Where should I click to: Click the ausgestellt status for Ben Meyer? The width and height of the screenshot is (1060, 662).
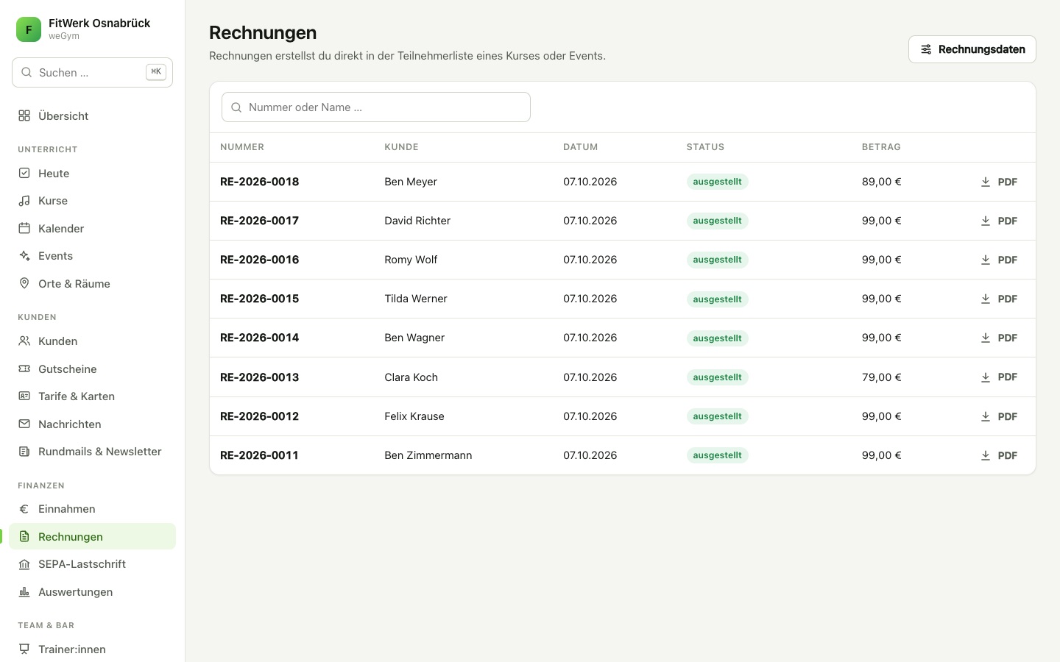pyautogui.click(x=717, y=182)
